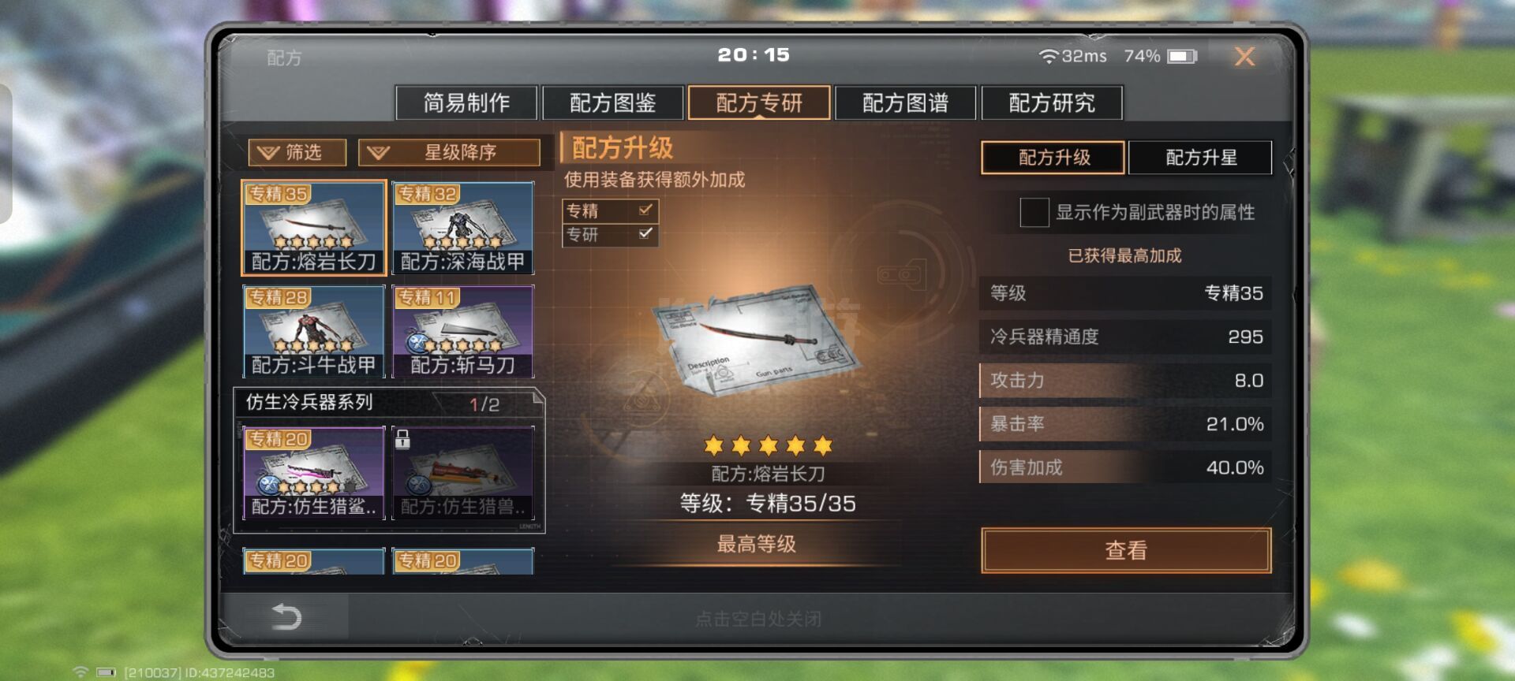Click the lava blade blueprint image
1515x681 pixels.
click(756, 340)
